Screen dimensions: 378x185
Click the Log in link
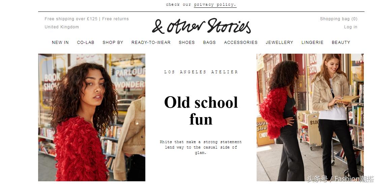click(x=350, y=27)
